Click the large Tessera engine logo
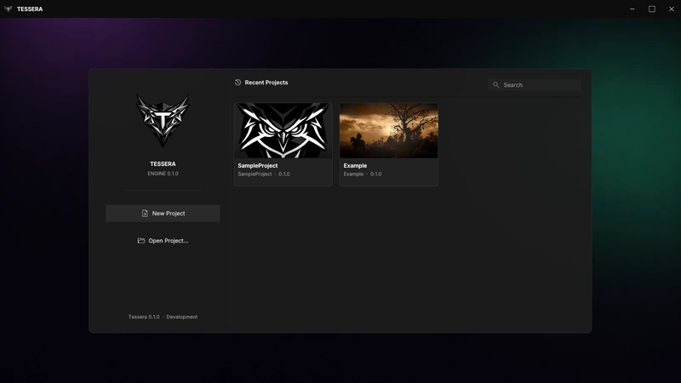Screen dimensions: 681x383 163,120
